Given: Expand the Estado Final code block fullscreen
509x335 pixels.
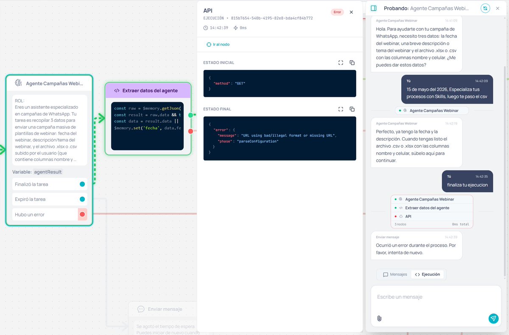Looking at the screenshot, I should tap(341, 109).
